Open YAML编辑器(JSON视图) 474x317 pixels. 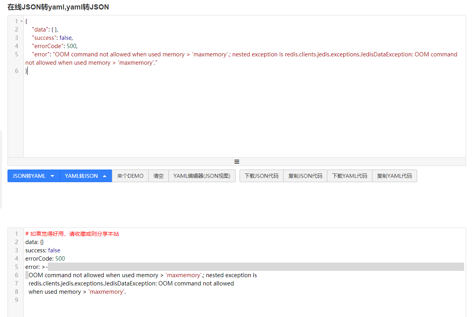tap(202, 176)
